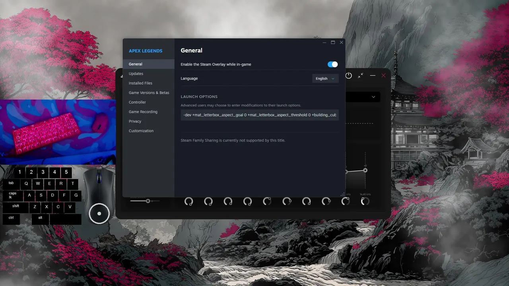Click the 14.65 kHz frequency label
This screenshot has height=286, width=509.
coord(365,194)
